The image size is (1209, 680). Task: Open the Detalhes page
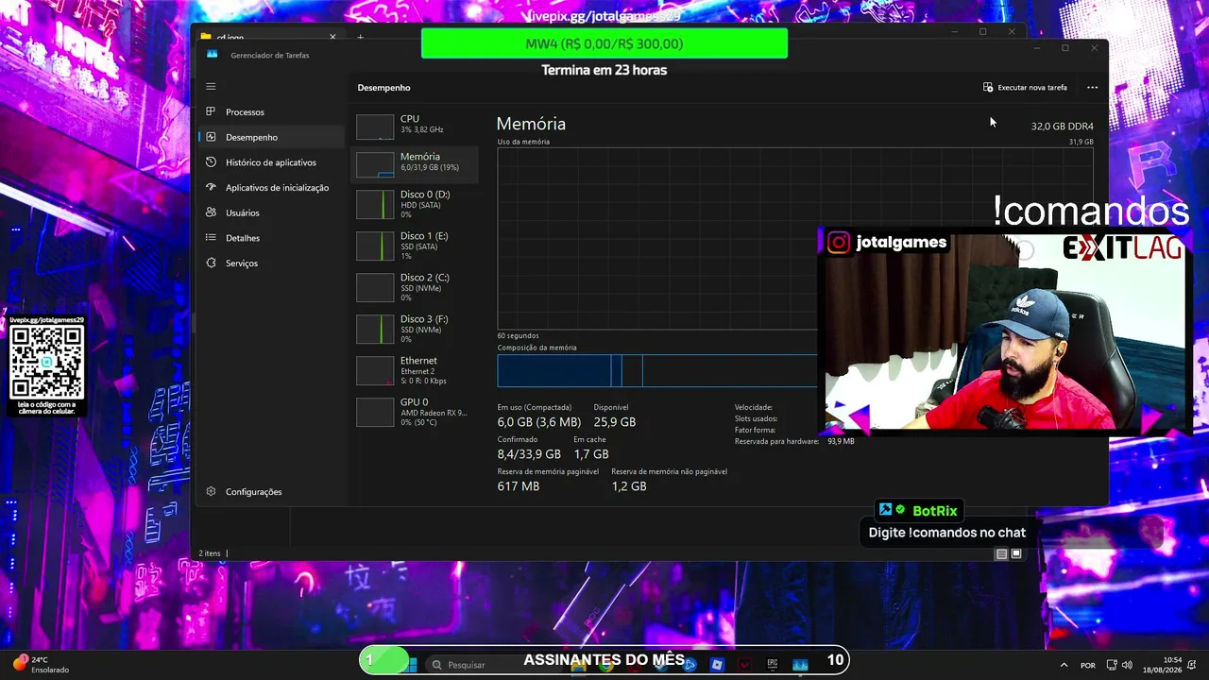pyautogui.click(x=272, y=238)
